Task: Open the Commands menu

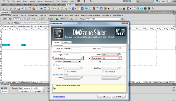Action: click(49, 1)
